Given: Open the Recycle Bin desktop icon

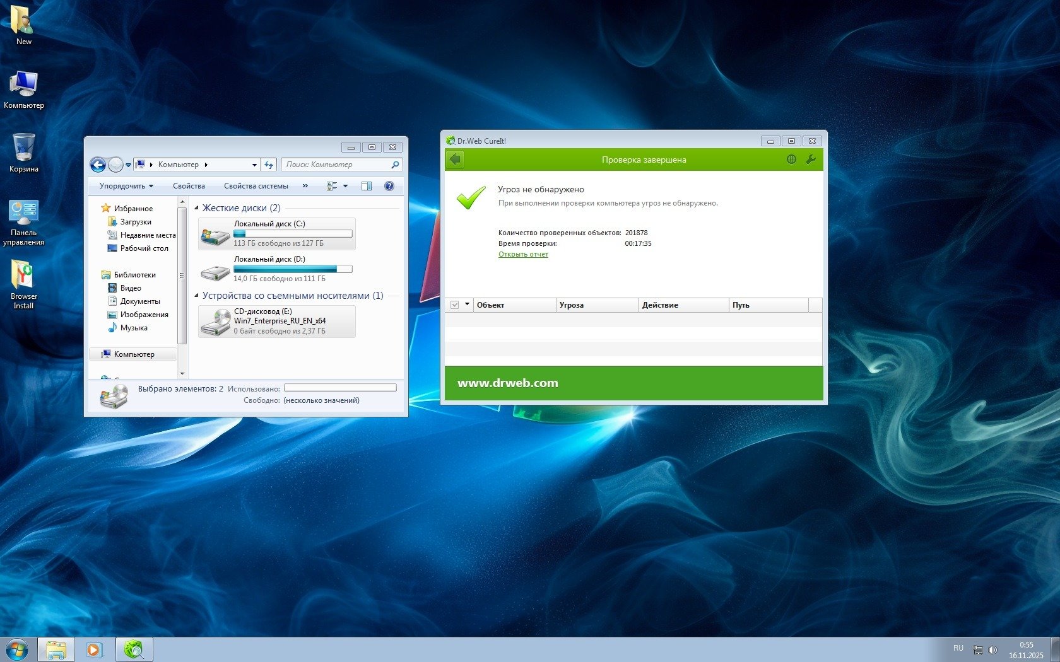Looking at the screenshot, I should click(x=24, y=153).
